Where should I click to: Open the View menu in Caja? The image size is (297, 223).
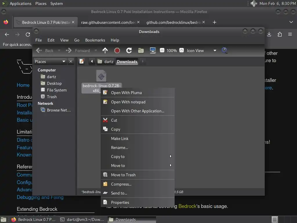(x=64, y=40)
